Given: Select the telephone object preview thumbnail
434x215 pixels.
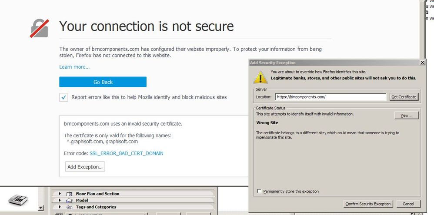Looking at the screenshot, I should point(18,199).
